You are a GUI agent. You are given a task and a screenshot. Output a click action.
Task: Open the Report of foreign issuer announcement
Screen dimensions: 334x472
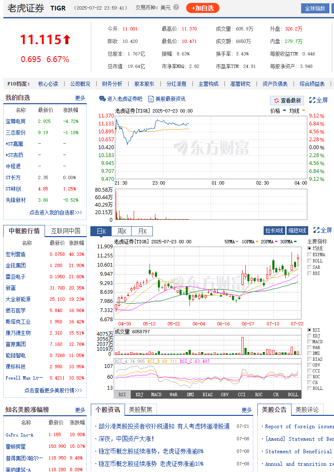(x=299, y=427)
